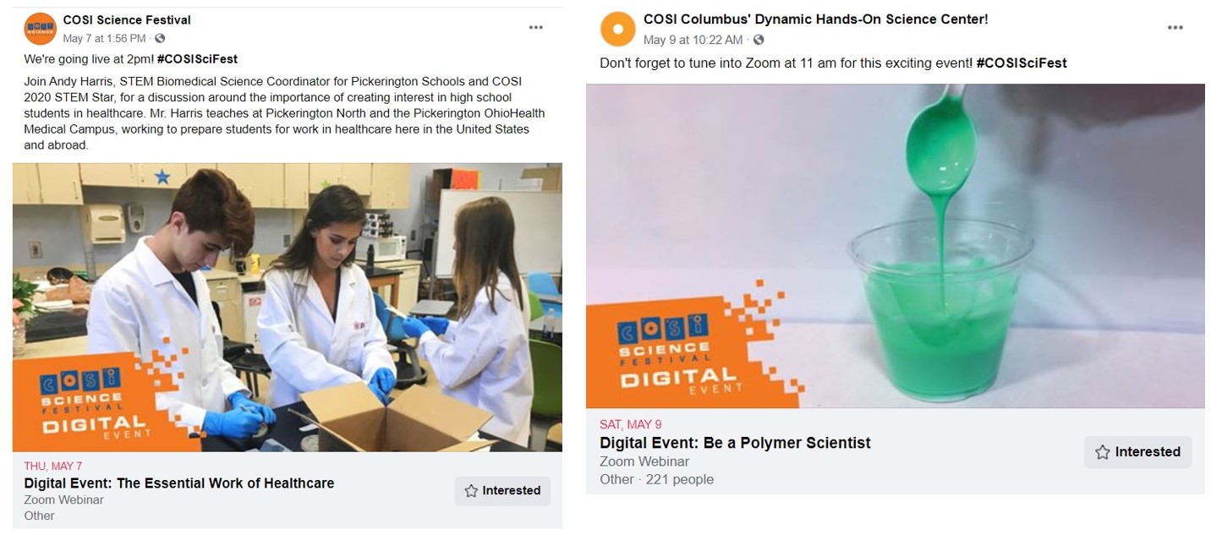Click star icon in Polymer Scientist Interested button
1211x535 pixels.
1102,452
